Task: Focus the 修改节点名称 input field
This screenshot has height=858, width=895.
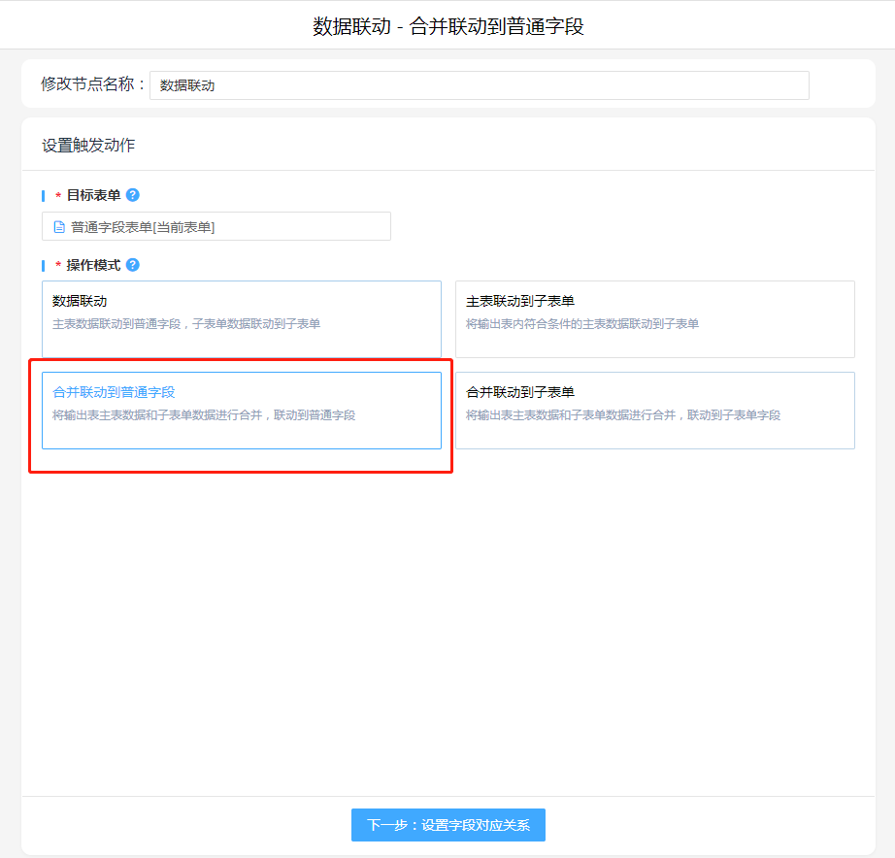Action: click(479, 85)
